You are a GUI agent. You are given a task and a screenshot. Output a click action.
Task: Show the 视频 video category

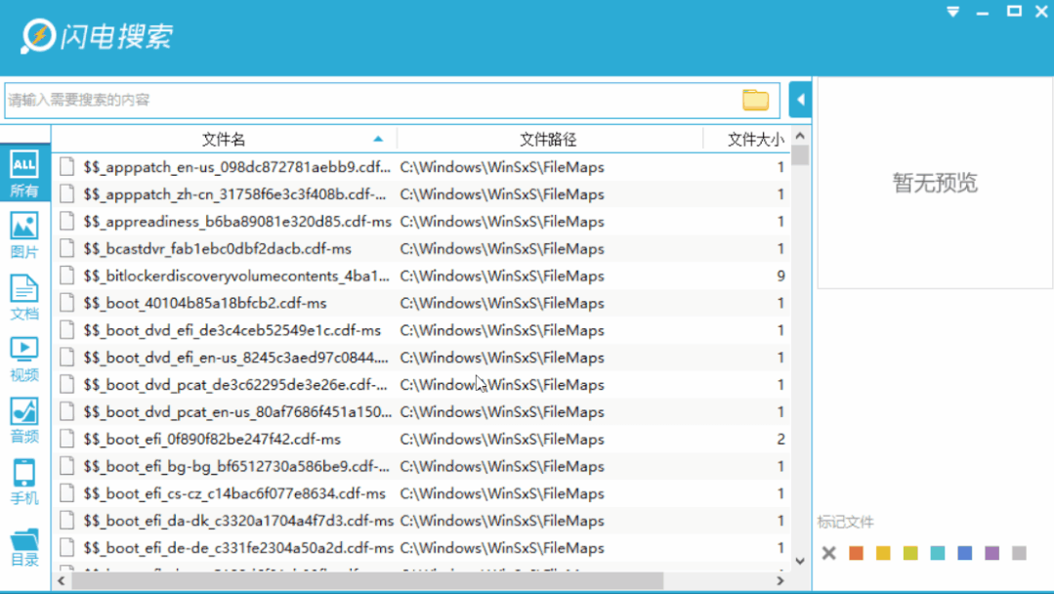[x=24, y=359]
